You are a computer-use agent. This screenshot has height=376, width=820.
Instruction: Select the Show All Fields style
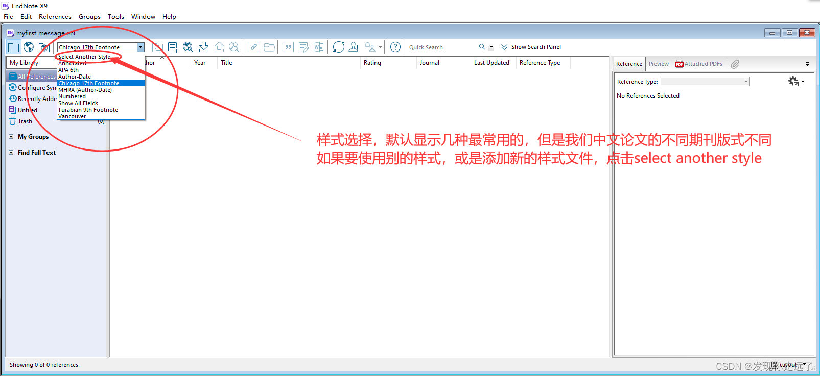click(101, 103)
